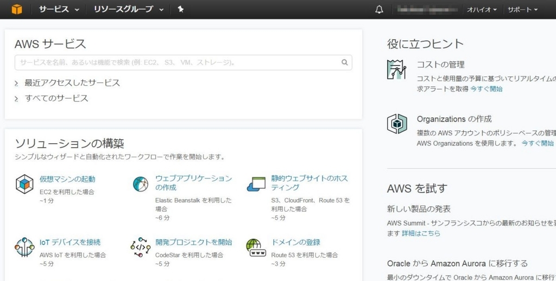Screen dimensions: 556x281
Task: Open 静的ウェブサイトのホスティング link
Action: point(309,183)
